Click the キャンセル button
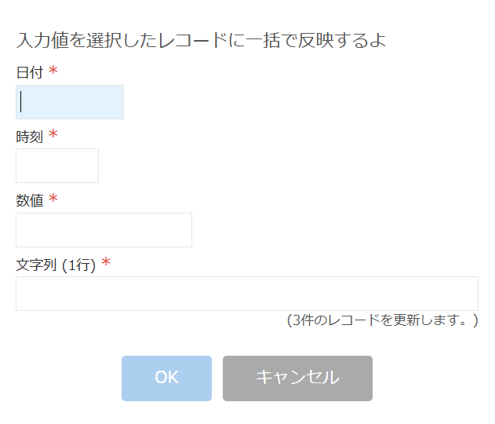This screenshot has width=495, height=424. coord(297,378)
